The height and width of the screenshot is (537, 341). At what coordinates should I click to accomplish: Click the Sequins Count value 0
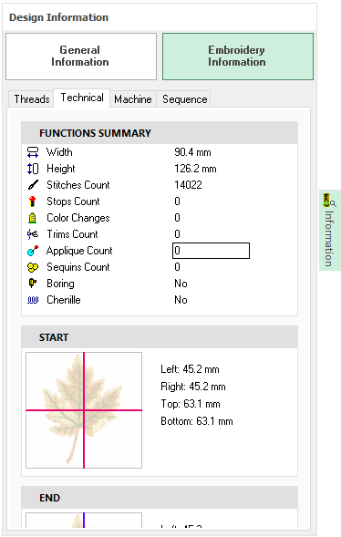(177, 267)
